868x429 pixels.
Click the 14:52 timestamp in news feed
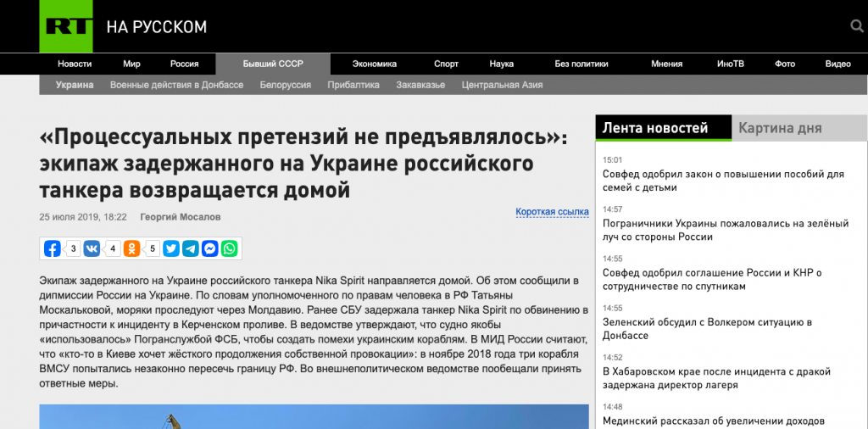click(x=613, y=357)
